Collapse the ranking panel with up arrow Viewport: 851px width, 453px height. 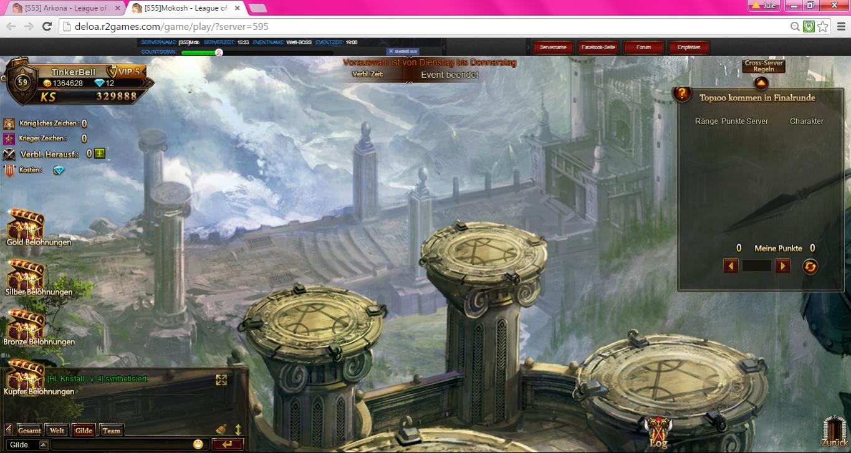tap(761, 83)
